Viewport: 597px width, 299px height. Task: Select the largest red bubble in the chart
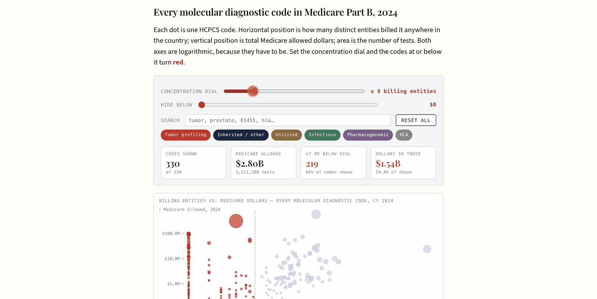(236, 221)
